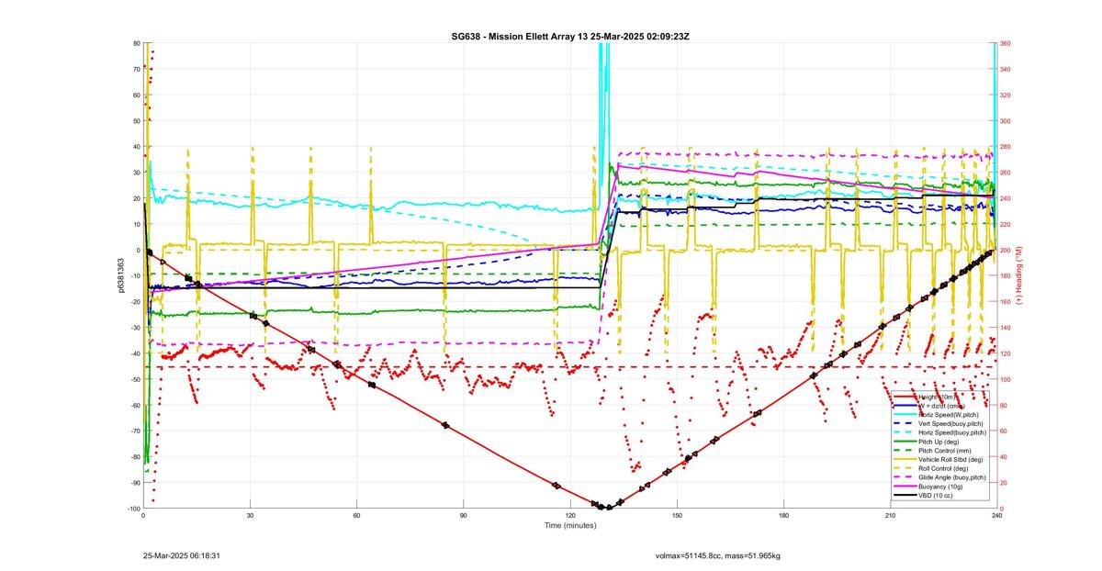
Task: Select the "Horiz Speed(buoy,pitch)" legend entry
Action: (x=939, y=432)
